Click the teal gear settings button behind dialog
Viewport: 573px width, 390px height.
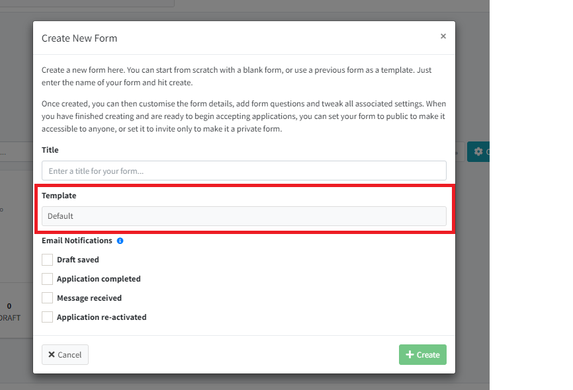point(478,151)
